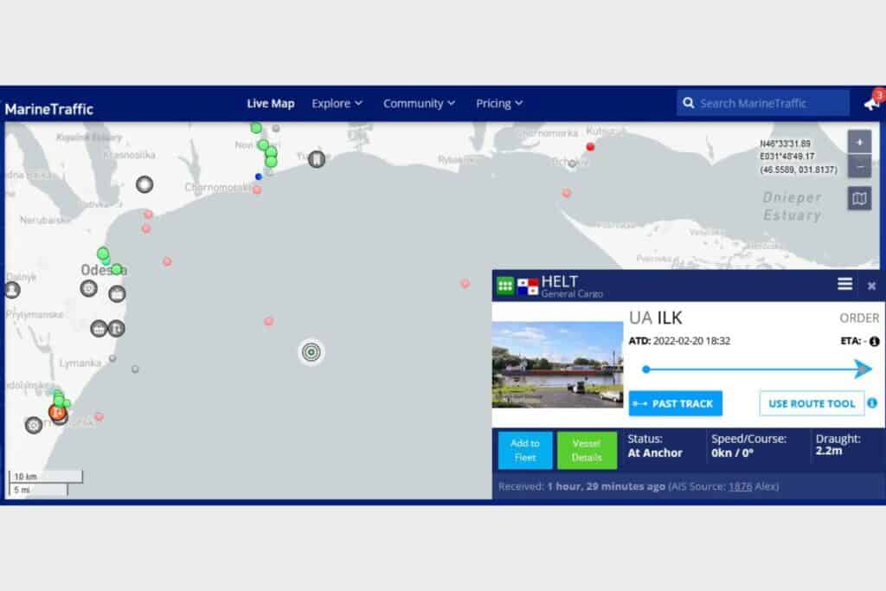Click the Draught 2.2m value
The width and height of the screenshot is (886, 591).
tap(828, 451)
